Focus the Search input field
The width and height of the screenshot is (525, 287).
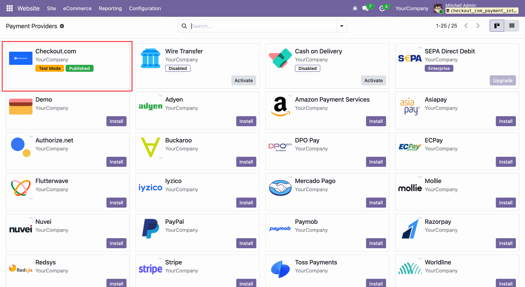point(263,26)
